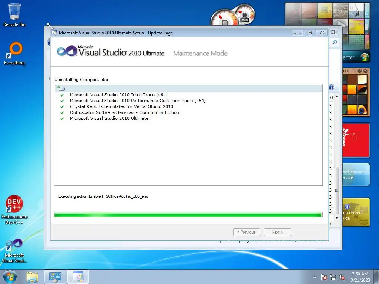Viewport: 379px width, 284px height.
Task: Open the clock showing 7:50 AM
Action: click(360, 277)
